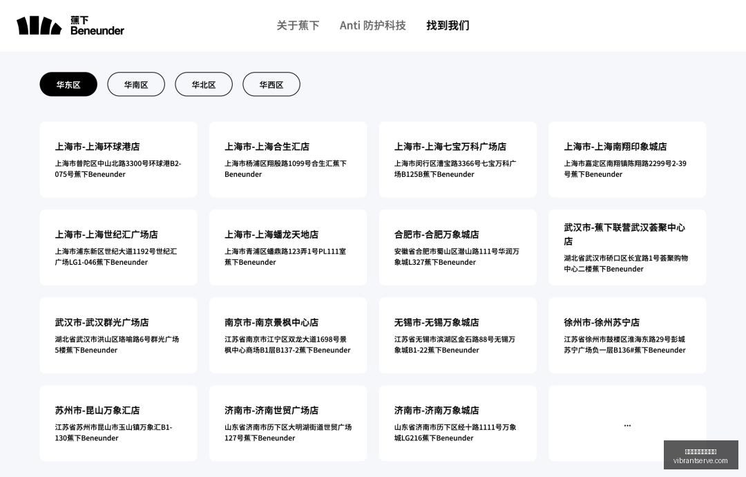Select the 上海市-上海七宝万科广场店 card title
746x477 pixels.
(x=450, y=147)
